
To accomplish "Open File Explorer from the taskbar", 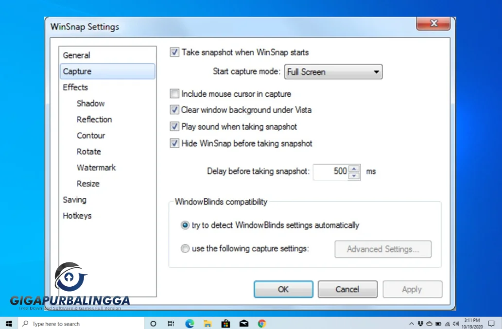I will point(208,324).
